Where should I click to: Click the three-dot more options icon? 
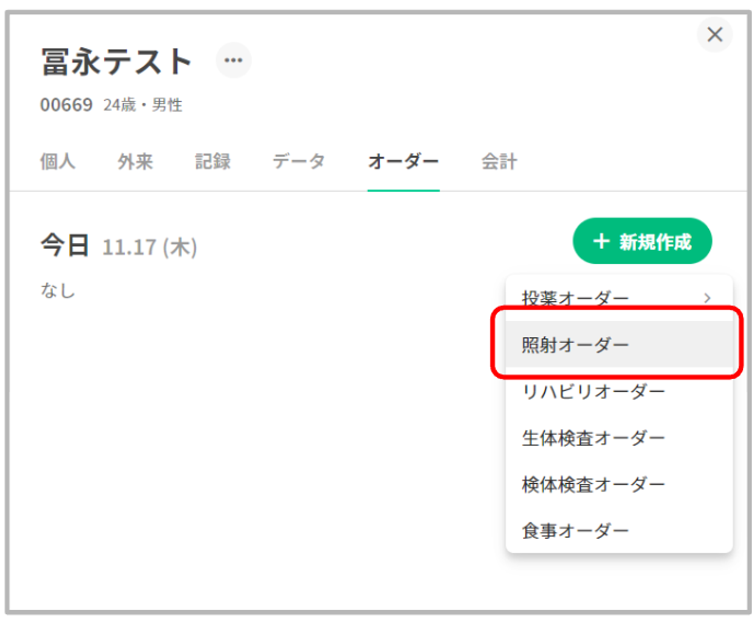pos(233,60)
